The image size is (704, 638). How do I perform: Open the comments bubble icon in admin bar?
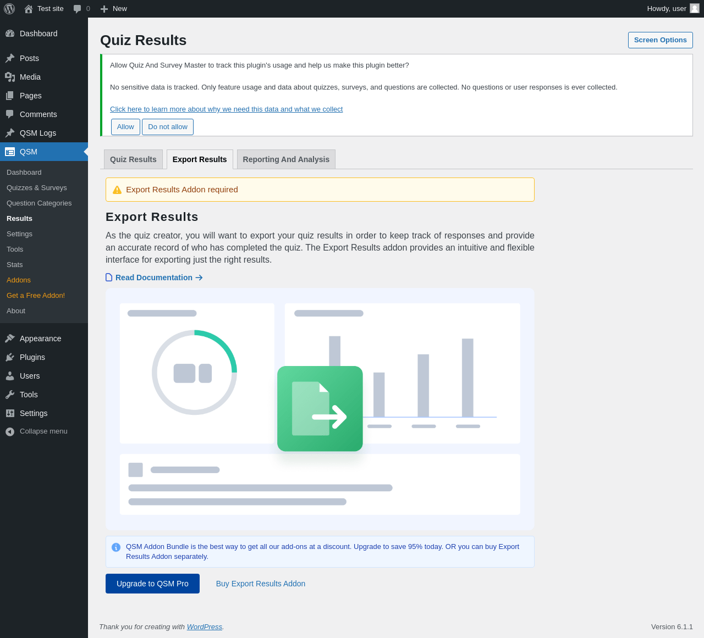pyautogui.click(x=78, y=9)
